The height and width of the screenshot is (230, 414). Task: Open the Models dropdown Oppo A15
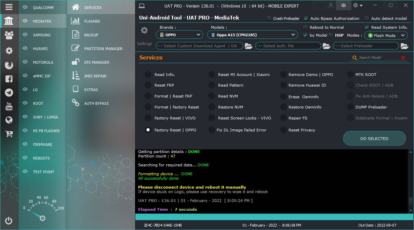coord(252,35)
